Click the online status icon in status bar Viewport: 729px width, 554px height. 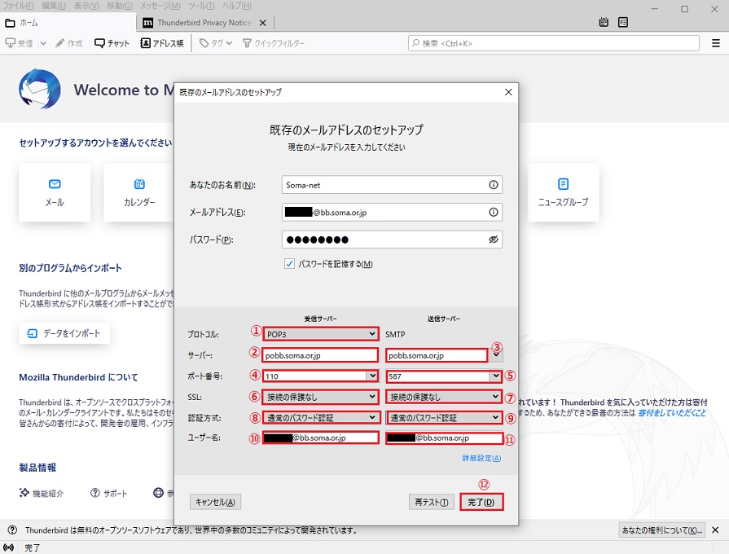tap(9, 547)
